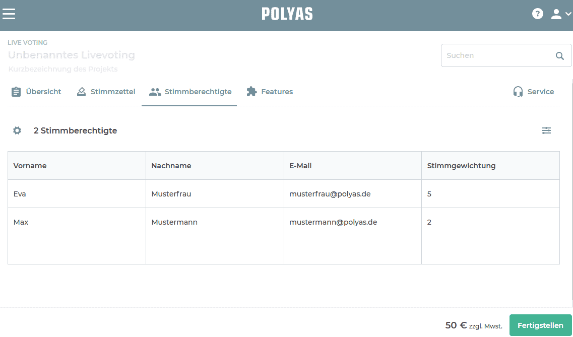The height and width of the screenshot is (337, 573).
Task: Click the Stimmgewichtung column header
Action: pyautogui.click(x=461, y=166)
